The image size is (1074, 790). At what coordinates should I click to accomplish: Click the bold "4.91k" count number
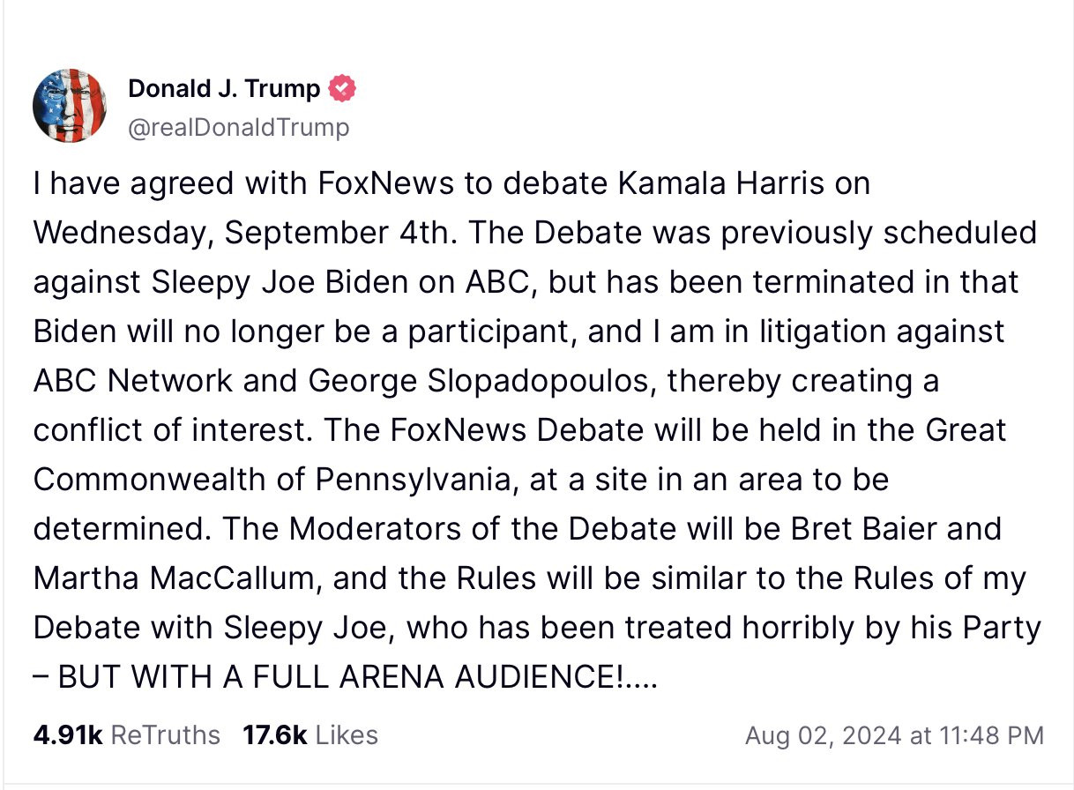[x=68, y=735]
